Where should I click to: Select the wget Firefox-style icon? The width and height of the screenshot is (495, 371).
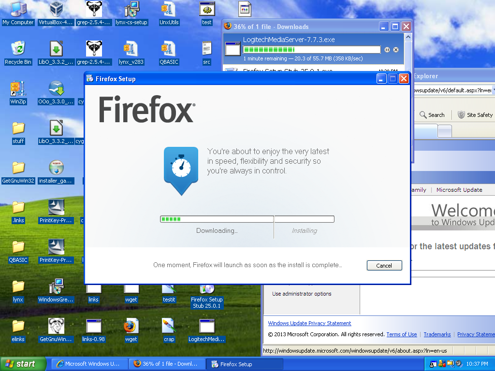pyautogui.click(x=131, y=330)
